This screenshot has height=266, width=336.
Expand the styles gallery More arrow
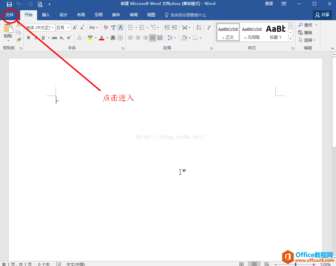pos(291,39)
